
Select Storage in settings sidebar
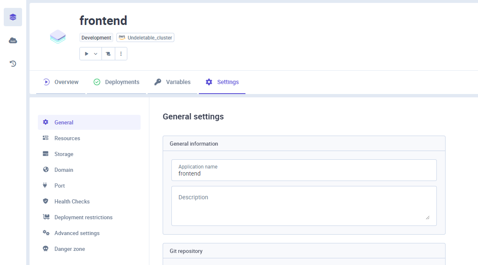pos(89,154)
